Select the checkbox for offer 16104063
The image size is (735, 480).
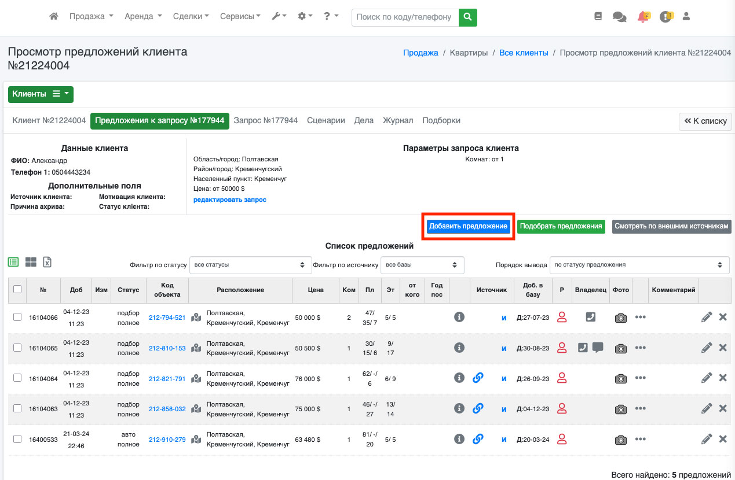[17, 408]
